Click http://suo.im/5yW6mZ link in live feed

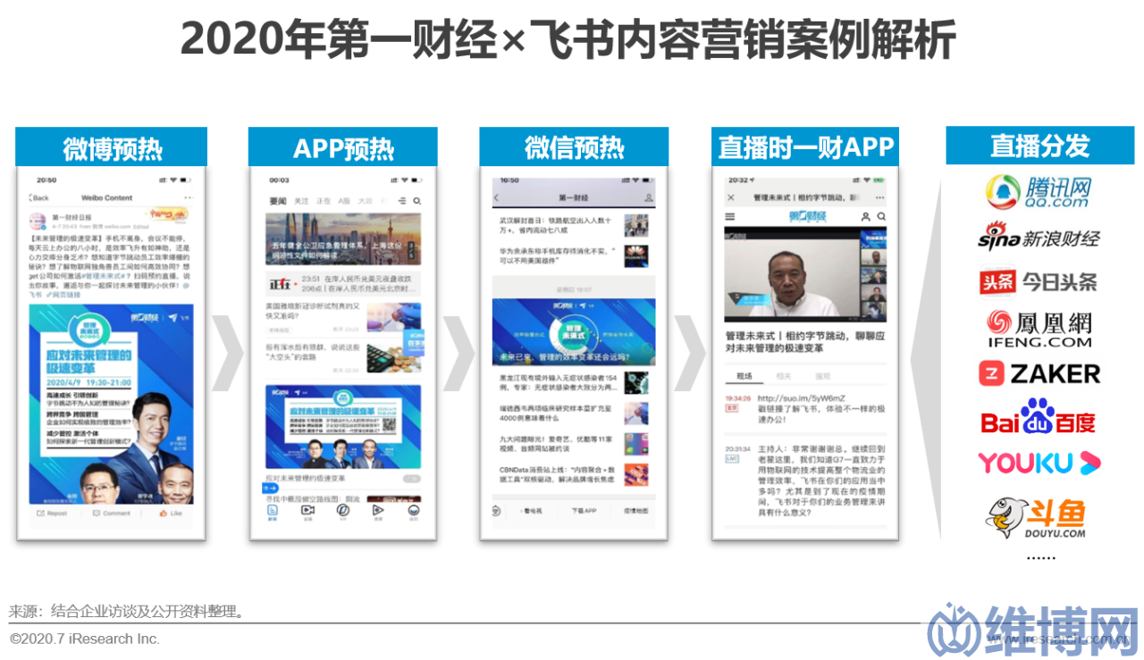(802, 397)
